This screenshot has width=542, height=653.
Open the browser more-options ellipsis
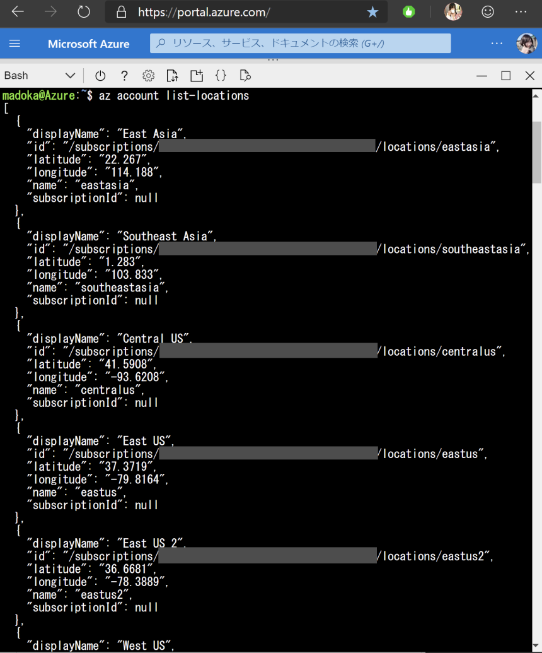521,11
